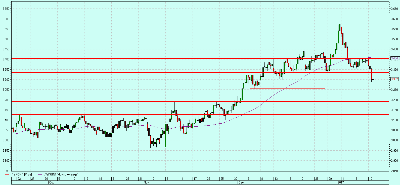Viewport: 400px width, 185px height.
Task: Click the 8 date label in December
Action: [x=262, y=179]
